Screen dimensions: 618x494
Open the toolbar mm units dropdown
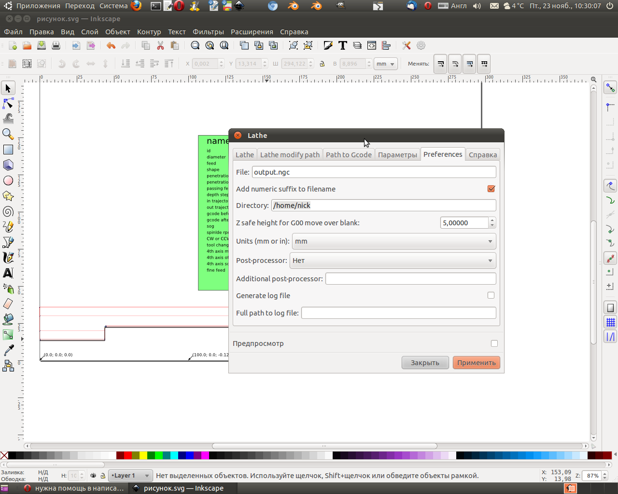[x=385, y=64]
